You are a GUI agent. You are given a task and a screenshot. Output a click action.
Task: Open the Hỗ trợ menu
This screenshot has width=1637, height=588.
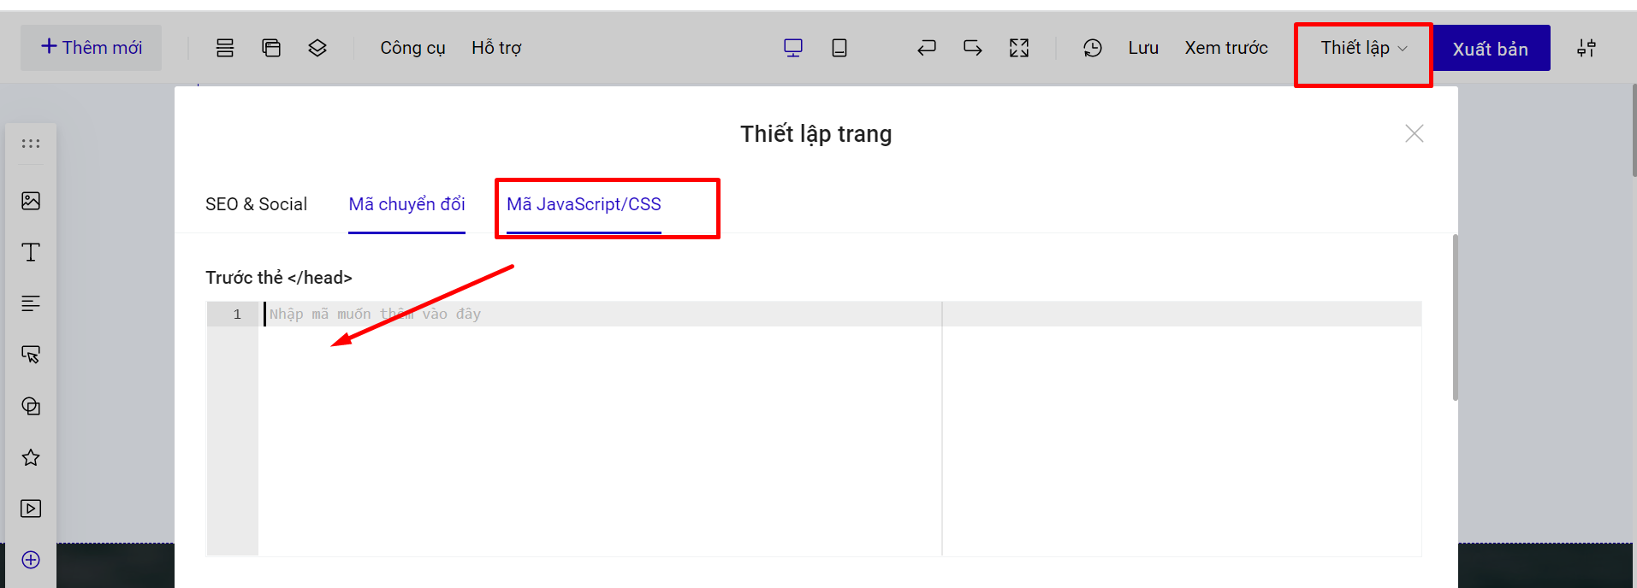coord(496,48)
